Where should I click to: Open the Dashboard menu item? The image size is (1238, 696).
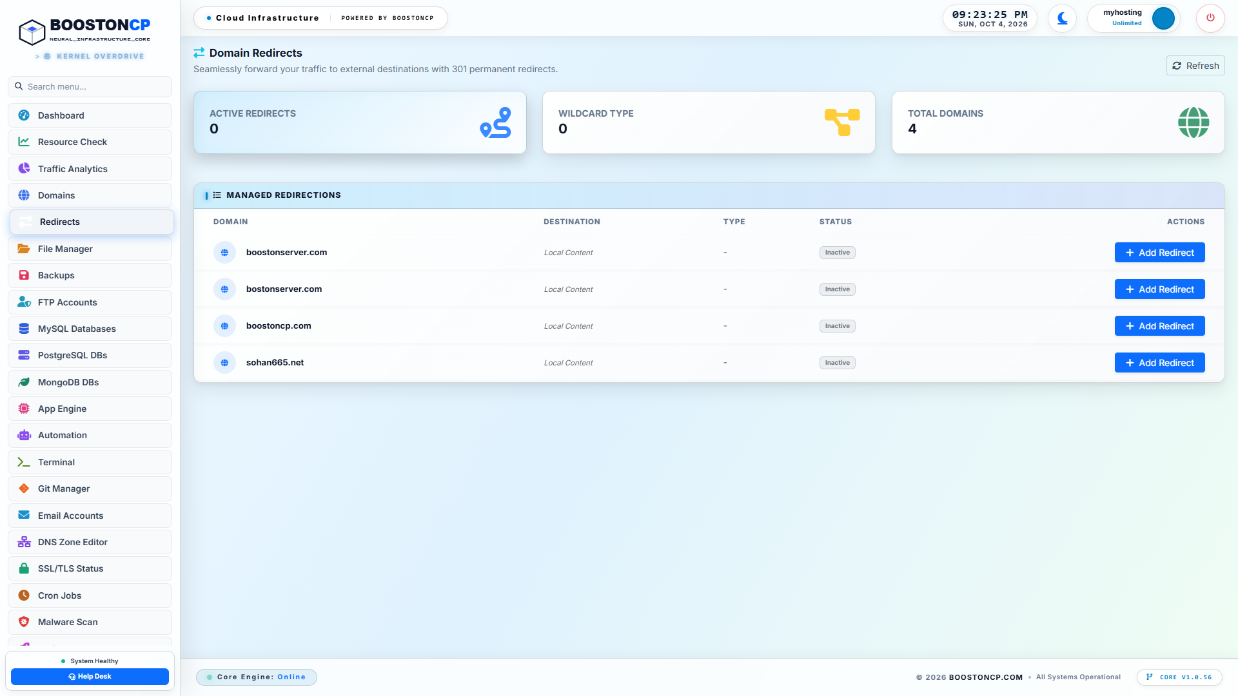click(x=90, y=115)
